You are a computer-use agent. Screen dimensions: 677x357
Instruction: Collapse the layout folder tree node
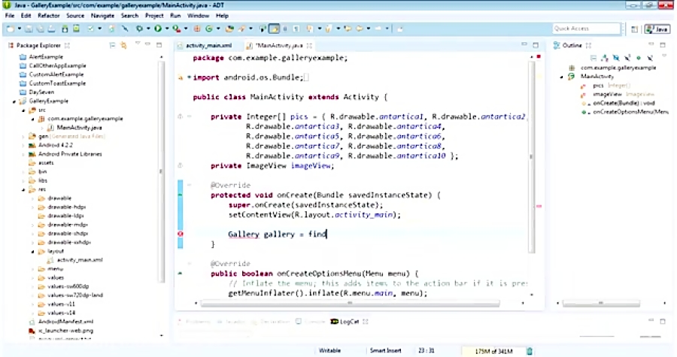click(x=33, y=251)
